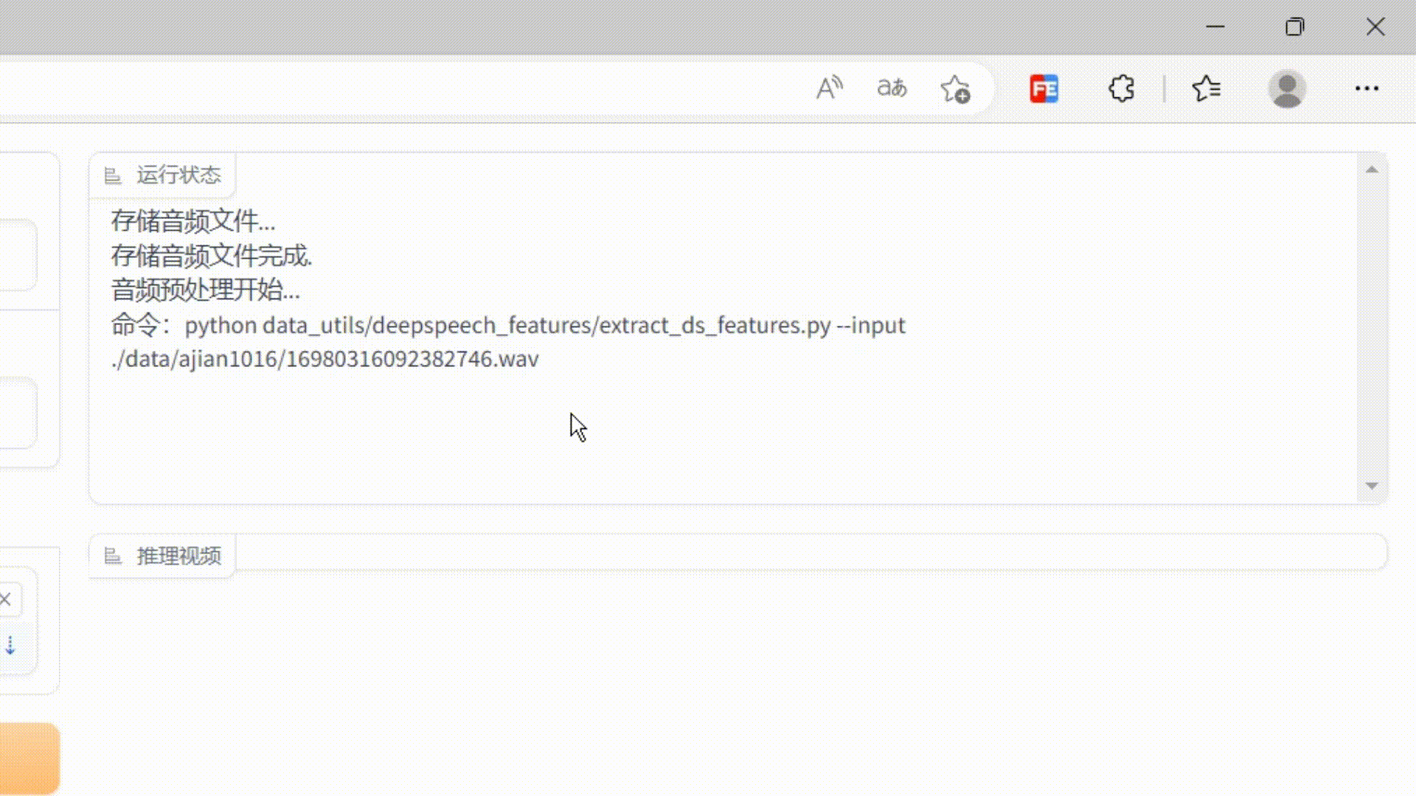Click the 运行状态 panel label

(x=178, y=175)
